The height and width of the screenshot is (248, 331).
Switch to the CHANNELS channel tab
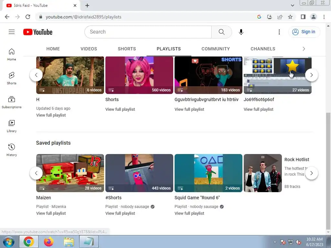point(263,49)
